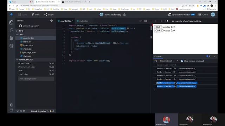Click the Counter 1 Click button
This screenshot has width=225, height=126.
point(158,27)
